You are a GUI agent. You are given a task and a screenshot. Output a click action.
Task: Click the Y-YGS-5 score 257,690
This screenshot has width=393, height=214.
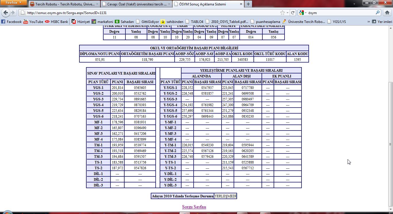187,111
